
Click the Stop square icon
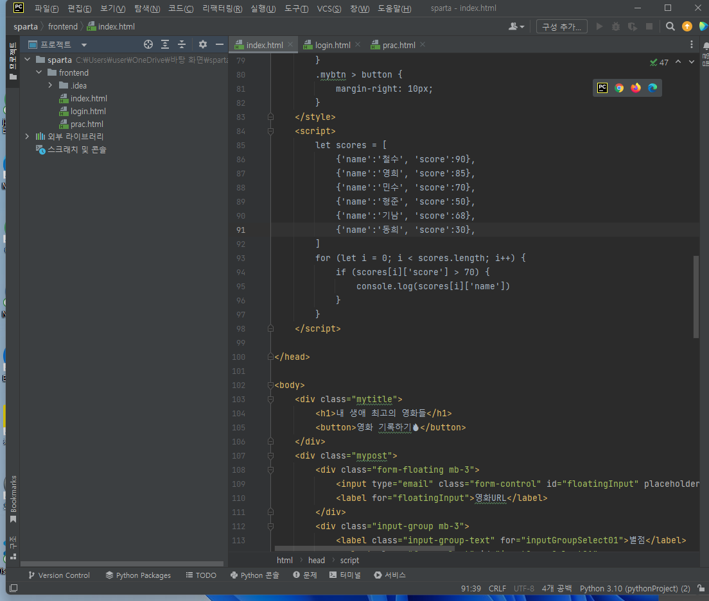tap(649, 27)
